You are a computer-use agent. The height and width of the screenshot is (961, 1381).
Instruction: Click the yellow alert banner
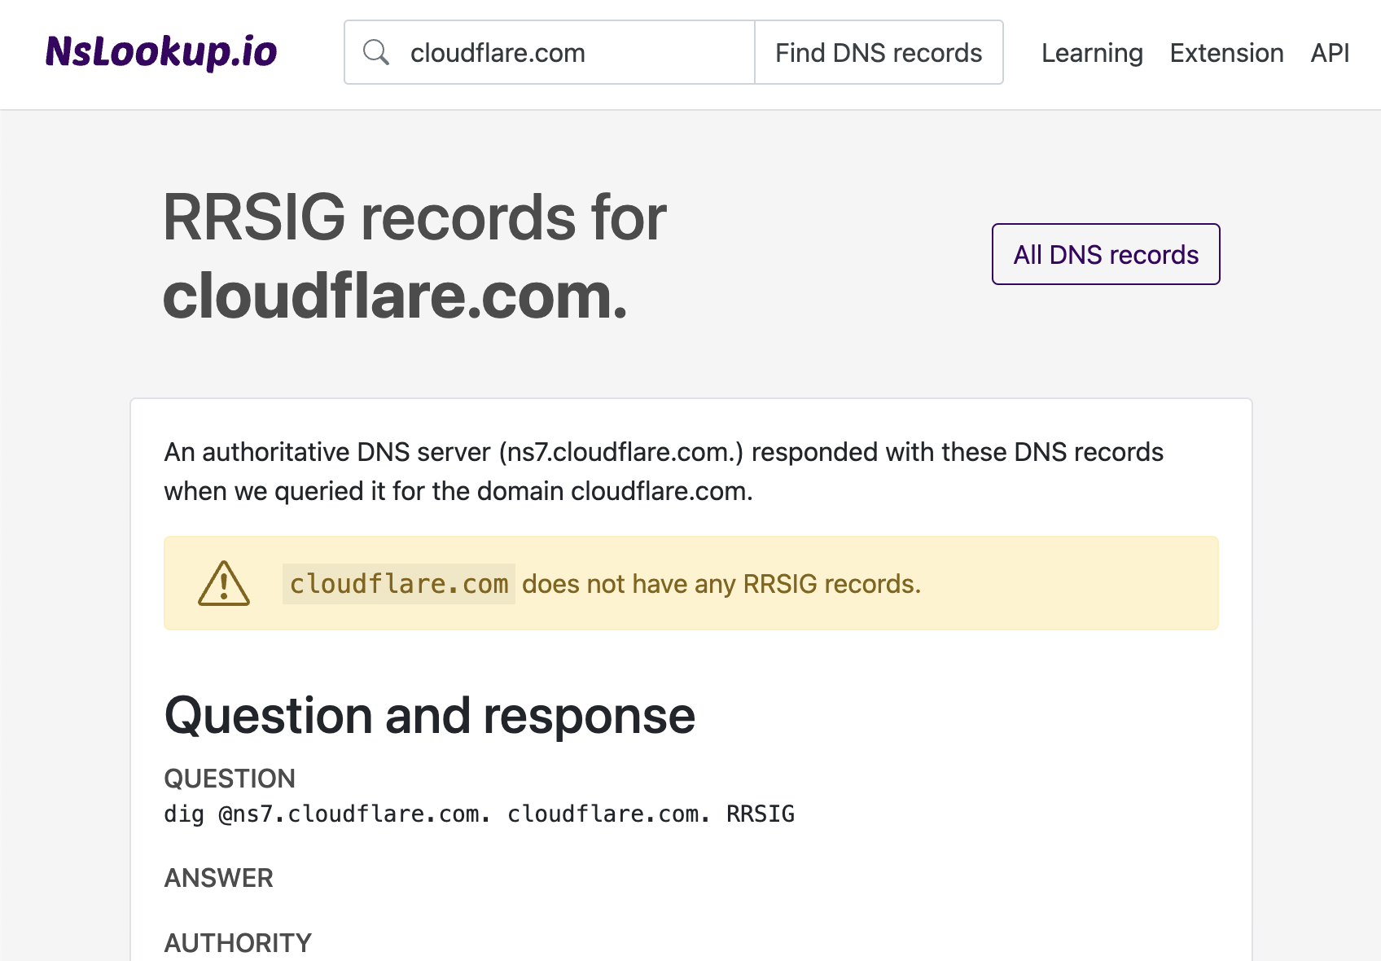click(690, 583)
